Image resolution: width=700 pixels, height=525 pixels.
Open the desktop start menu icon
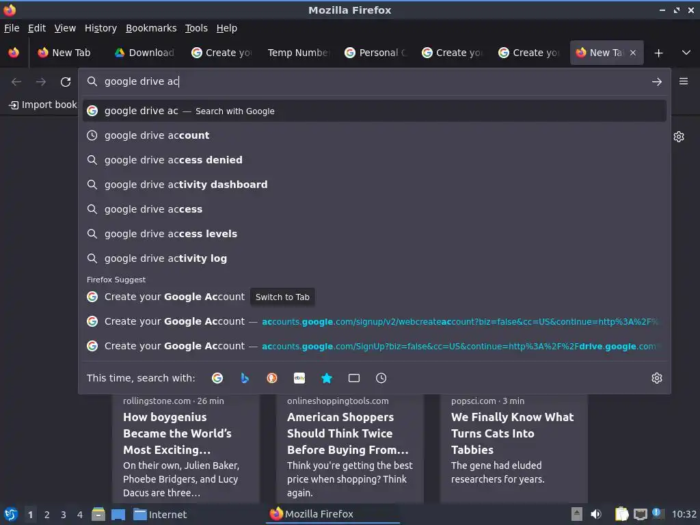point(11,514)
